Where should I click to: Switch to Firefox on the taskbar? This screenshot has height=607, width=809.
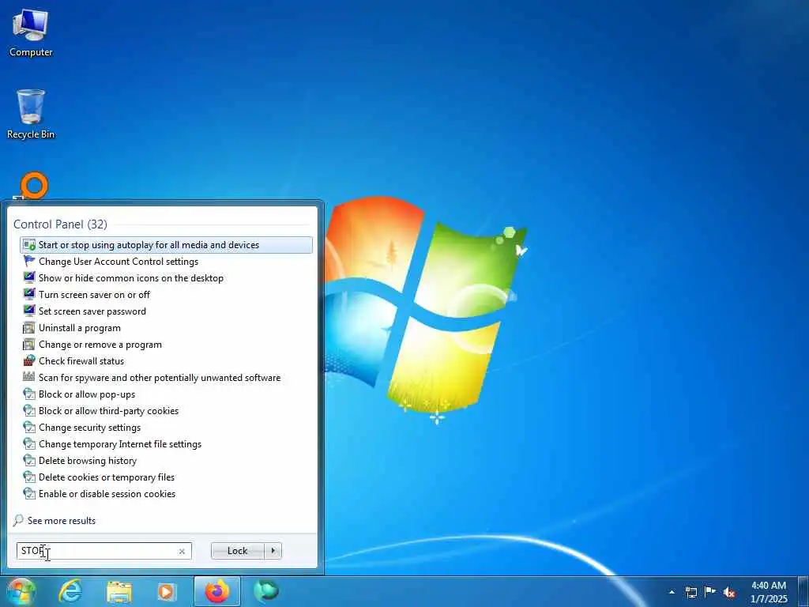click(x=217, y=591)
